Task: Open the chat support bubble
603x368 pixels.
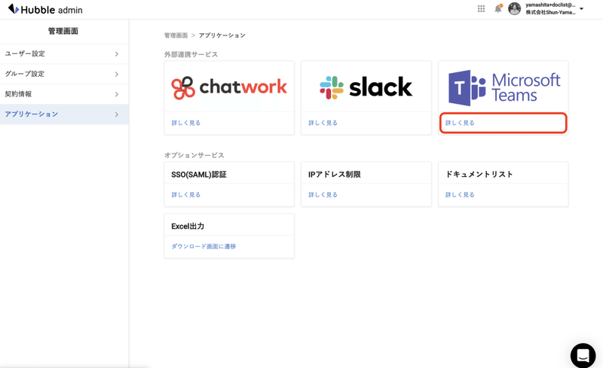Action: coord(583,355)
